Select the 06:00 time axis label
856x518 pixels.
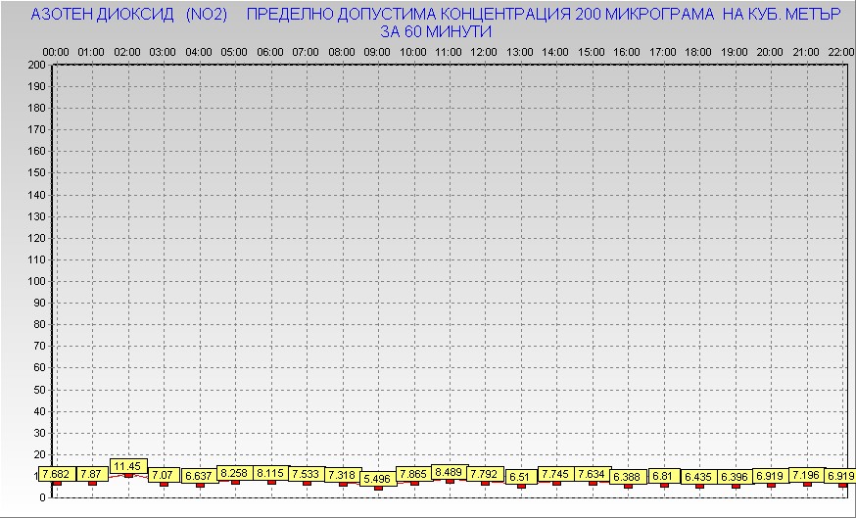coord(270,51)
